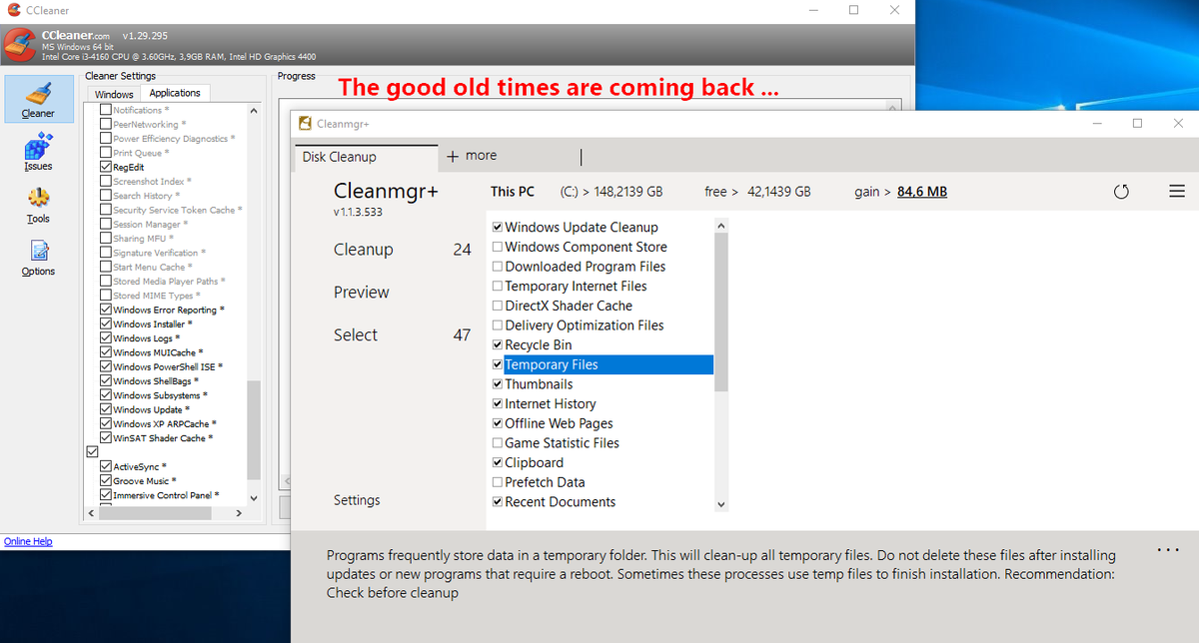Enable Delivery Optimization Files checkbox

pyautogui.click(x=498, y=325)
